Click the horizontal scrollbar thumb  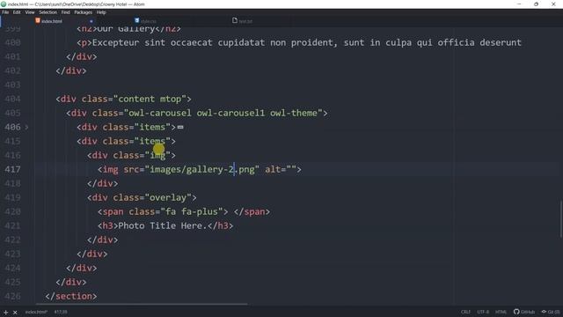(x=142, y=304)
